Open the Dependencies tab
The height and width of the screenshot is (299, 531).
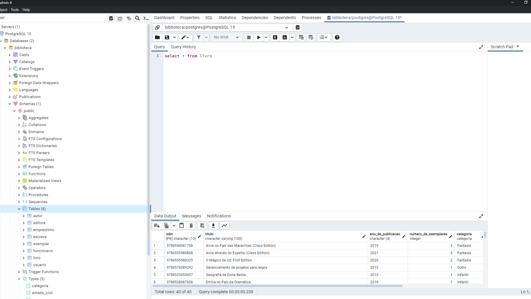[x=255, y=18]
